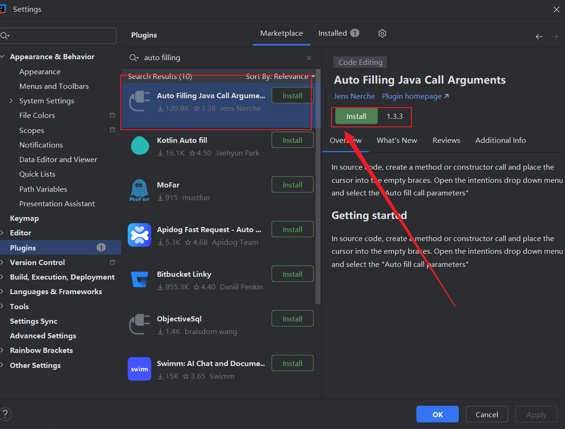Click the Apidog Fast Request plugin icon
Screen dimensions: 565x429
[x=139, y=235]
